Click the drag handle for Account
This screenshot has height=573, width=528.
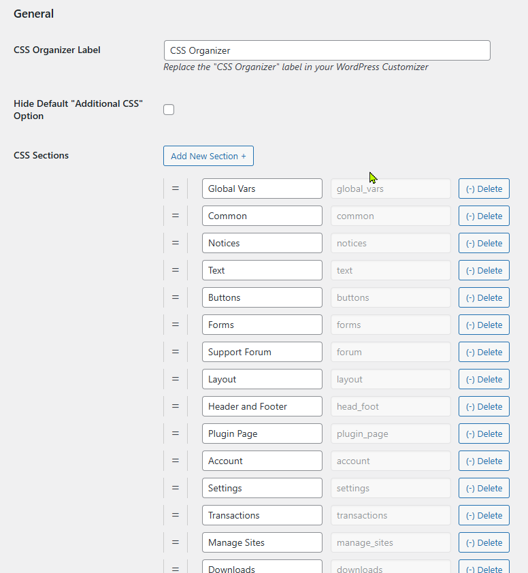176,461
